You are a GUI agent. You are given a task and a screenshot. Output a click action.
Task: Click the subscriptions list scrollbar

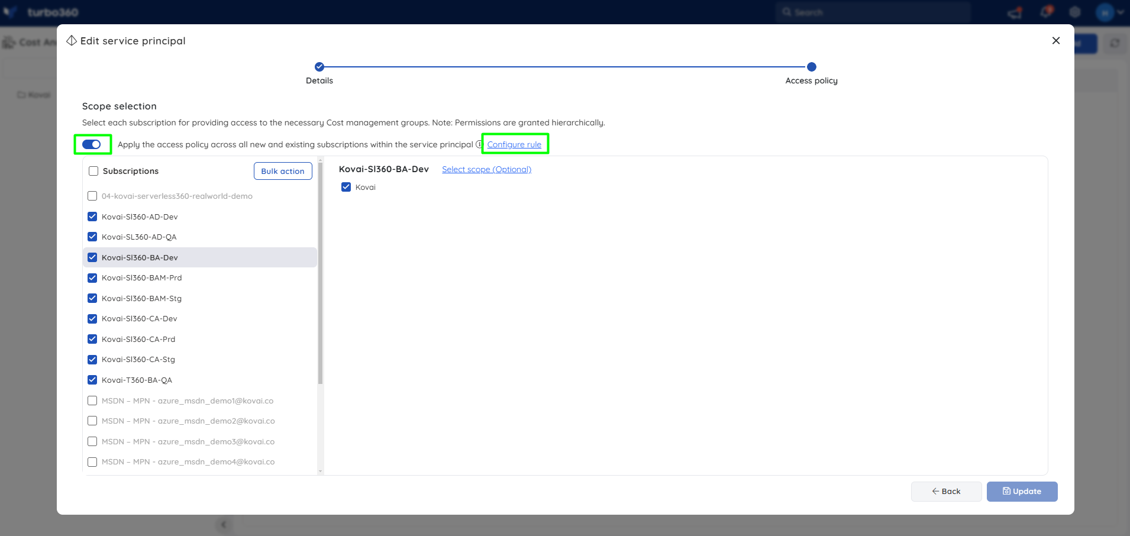point(320,272)
